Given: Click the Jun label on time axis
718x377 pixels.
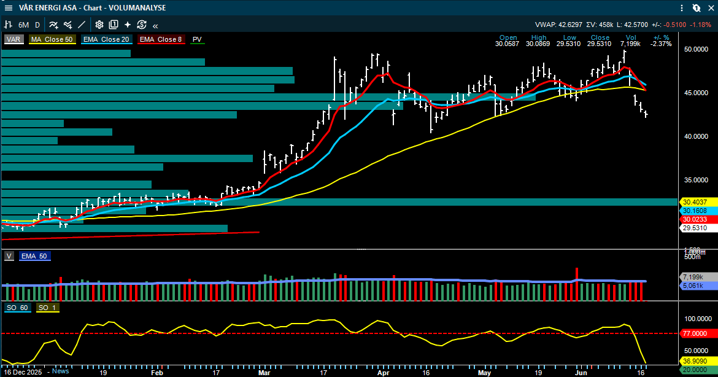Looking at the screenshot, I should (x=581, y=373).
